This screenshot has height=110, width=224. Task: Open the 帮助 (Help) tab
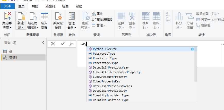tap(79, 6)
